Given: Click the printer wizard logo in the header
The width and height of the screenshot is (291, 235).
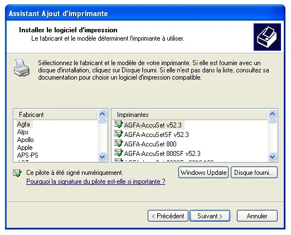Looking at the screenshot, I should (267, 37).
